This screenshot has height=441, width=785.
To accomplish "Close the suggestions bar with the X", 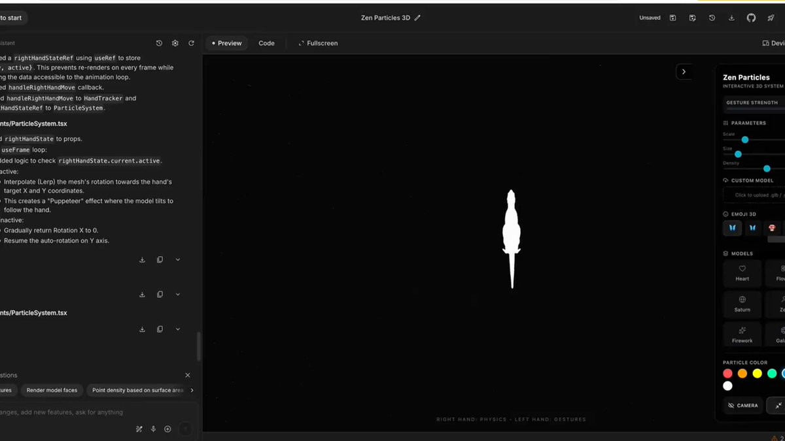I will tap(188, 375).
